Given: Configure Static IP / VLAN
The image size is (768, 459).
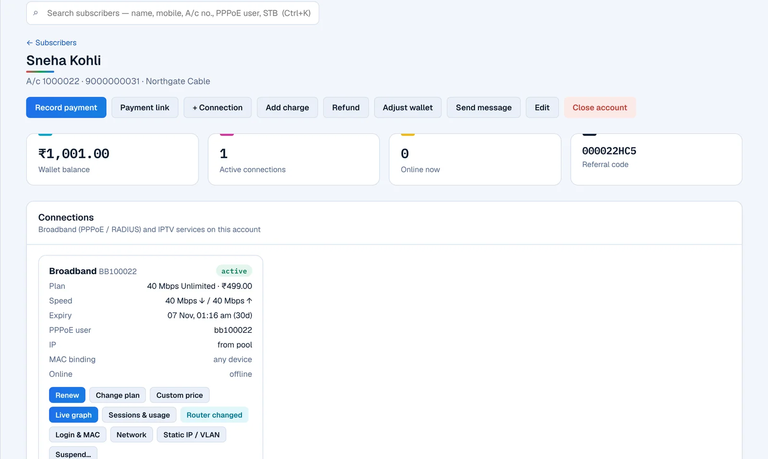Looking at the screenshot, I should coord(192,435).
